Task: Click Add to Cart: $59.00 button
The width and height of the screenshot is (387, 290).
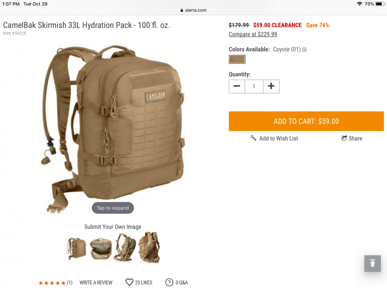Action: click(306, 121)
